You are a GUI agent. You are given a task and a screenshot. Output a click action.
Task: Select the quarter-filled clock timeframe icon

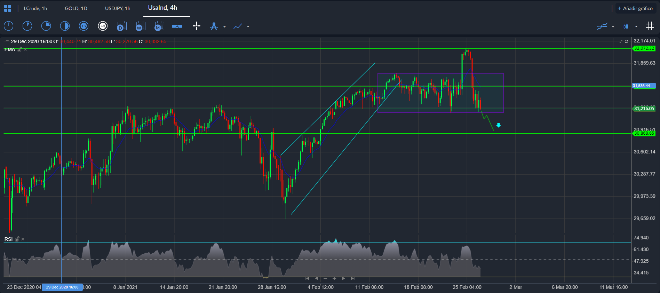click(x=46, y=26)
